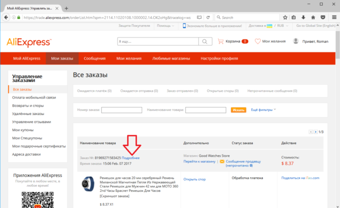Open Сообщения in the red menu
This screenshot has width=340, height=208.
point(95,58)
